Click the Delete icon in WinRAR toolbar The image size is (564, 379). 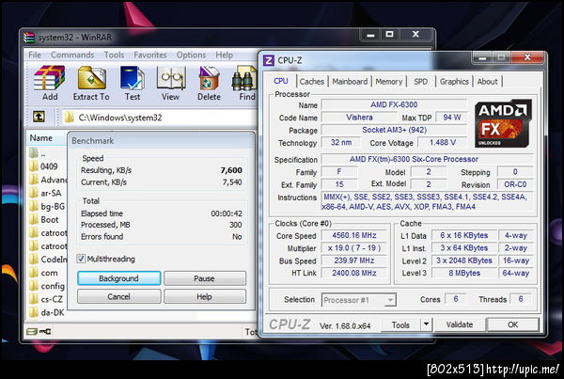tap(209, 78)
